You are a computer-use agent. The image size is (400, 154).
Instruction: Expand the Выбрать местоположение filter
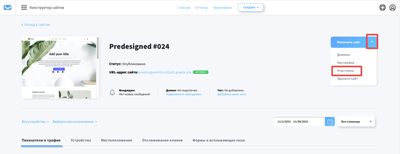pyautogui.click(x=75, y=122)
